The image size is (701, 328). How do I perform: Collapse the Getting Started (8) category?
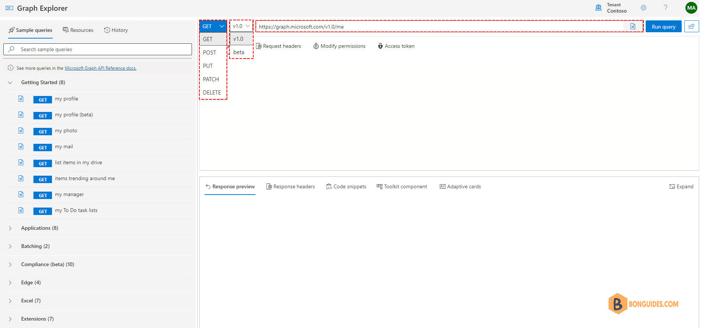[10, 83]
